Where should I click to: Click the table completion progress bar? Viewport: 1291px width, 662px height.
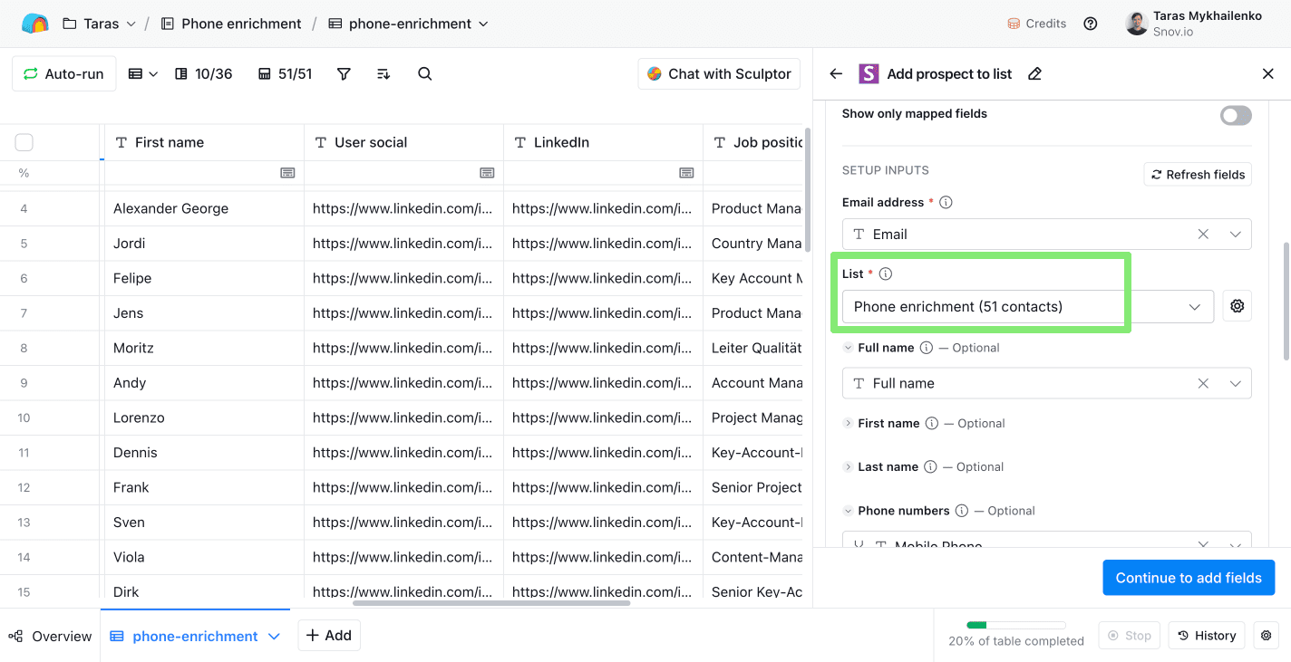pyautogui.click(x=1015, y=625)
